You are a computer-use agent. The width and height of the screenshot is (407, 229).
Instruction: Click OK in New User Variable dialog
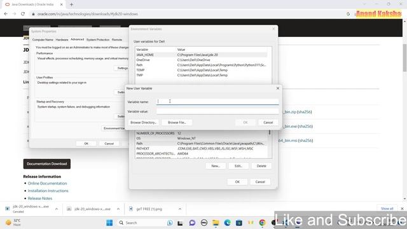pos(245,122)
